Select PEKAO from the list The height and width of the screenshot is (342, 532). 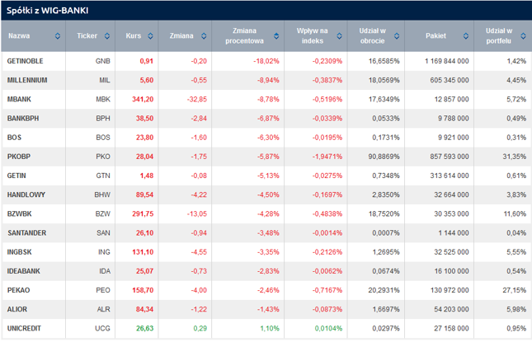coord(18,290)
